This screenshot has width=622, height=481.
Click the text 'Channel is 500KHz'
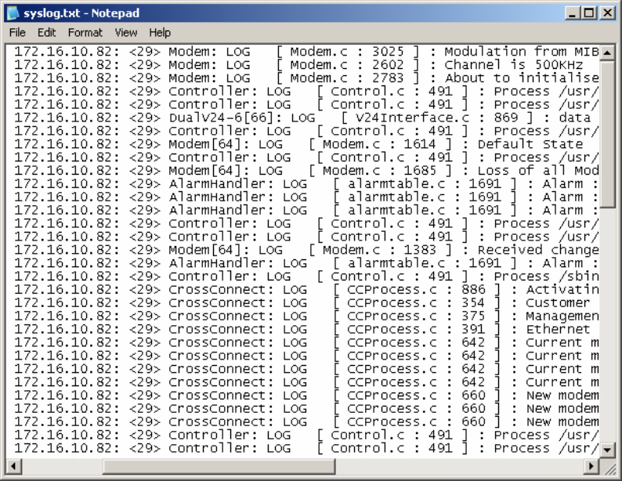click(514, 65)
